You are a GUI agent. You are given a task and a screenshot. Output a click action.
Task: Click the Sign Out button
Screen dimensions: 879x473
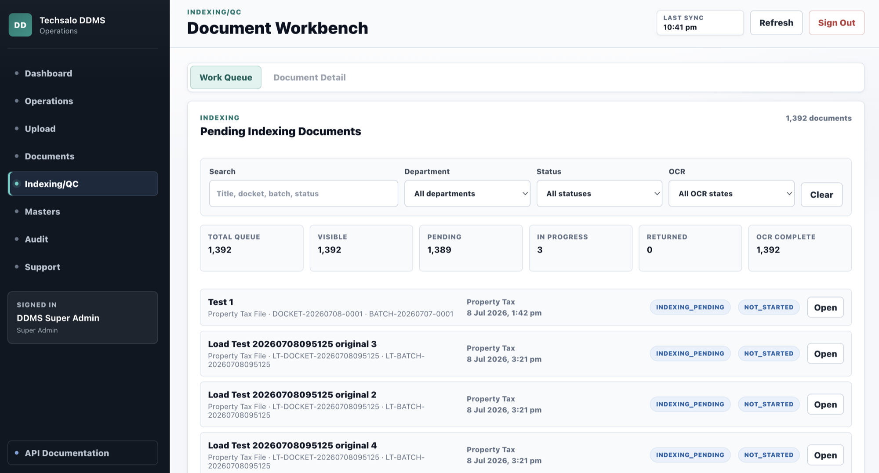click(x=836, y=23)
